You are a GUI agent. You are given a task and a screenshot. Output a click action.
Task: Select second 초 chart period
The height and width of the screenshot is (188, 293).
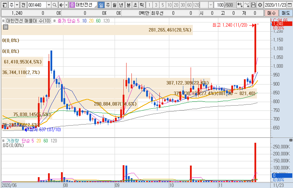tap(135, 5)
